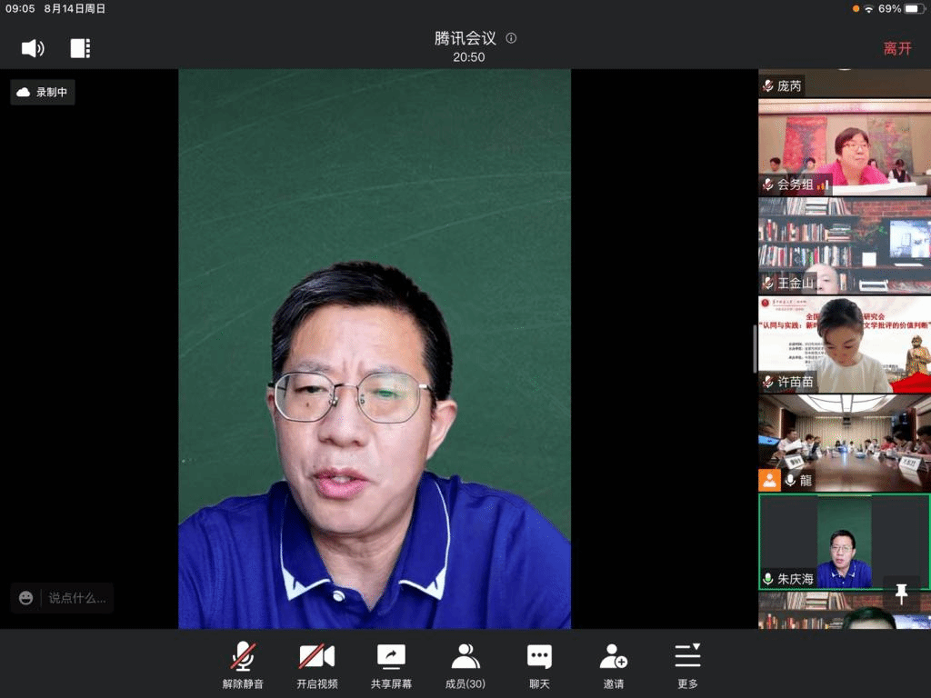Open 成员(30) participants list

(x=465, y=665)
